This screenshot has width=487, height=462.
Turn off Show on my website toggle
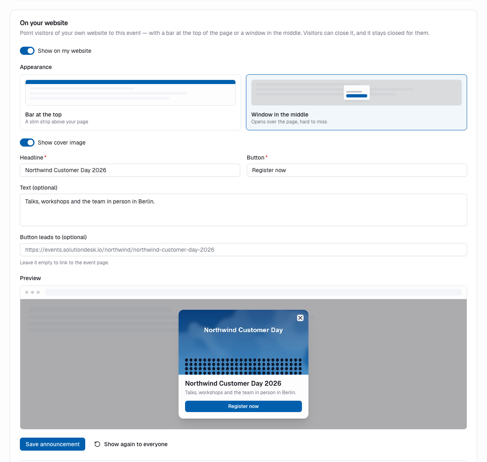[27, 51]
